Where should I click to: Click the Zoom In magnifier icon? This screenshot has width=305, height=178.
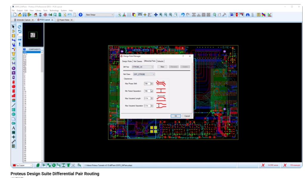161,15
